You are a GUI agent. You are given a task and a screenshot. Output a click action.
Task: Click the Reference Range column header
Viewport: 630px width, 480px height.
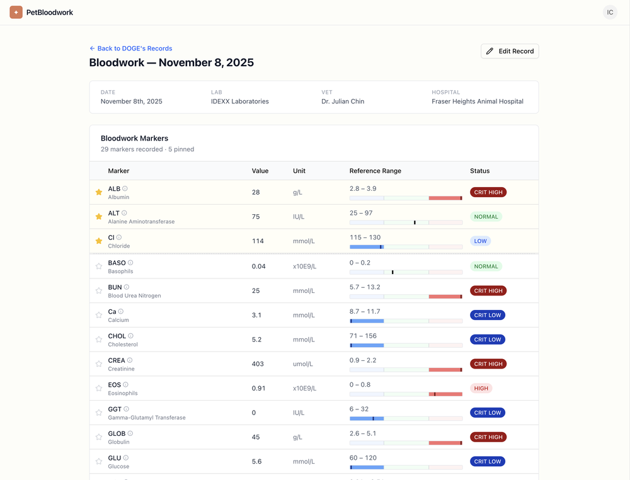(x=375, y=171)
